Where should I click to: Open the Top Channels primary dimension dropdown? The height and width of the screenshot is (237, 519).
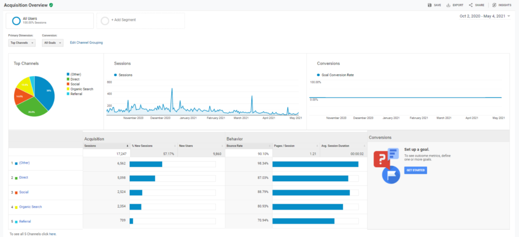tap(22, 43)
